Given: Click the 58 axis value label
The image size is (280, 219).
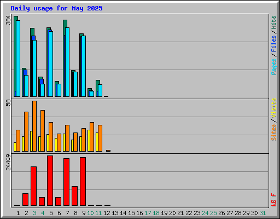Looking at the screenshot, I should click(8, 103).
